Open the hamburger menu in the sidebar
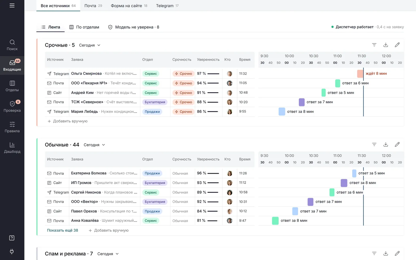Image resolution: width=416 pixels, height=260 pixels. tap(12, 5)
